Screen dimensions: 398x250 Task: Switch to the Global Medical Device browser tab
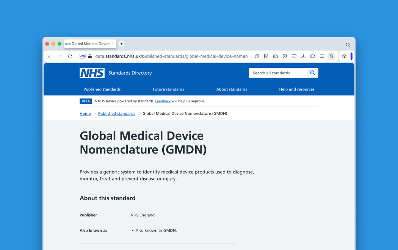tap(90, 44)
